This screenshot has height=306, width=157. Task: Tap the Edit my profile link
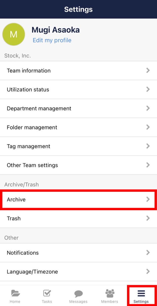(x=52, y=40)
